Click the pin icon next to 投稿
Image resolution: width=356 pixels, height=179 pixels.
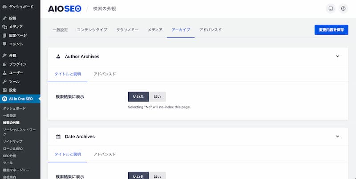(4, 18)
